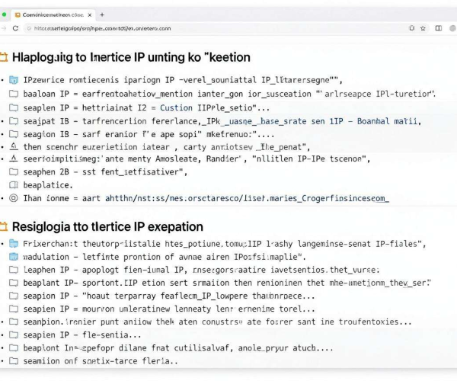Select the 'baaloan IP' list row
This screenshot has height=381, width=457.
click(x=222, y=94)
